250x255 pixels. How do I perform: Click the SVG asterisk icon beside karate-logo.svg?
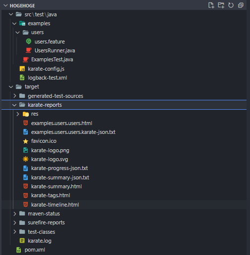coord(25,159)
